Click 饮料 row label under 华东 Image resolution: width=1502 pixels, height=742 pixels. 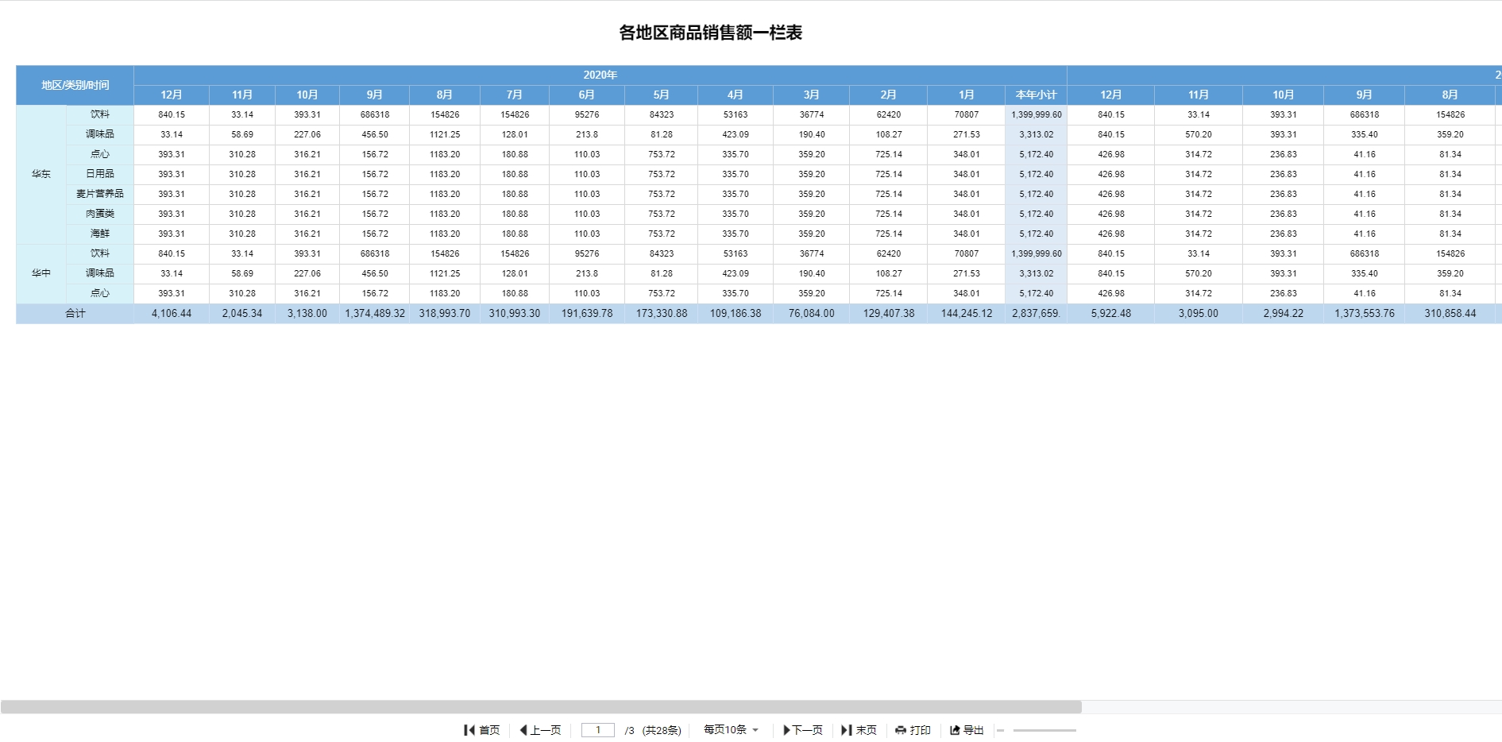click(x=100, y=114)
